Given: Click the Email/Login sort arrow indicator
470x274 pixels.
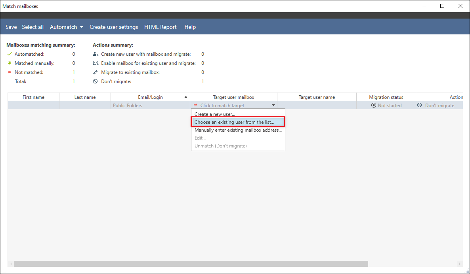Looking at the screenshot, I should [x=185, y=97].
